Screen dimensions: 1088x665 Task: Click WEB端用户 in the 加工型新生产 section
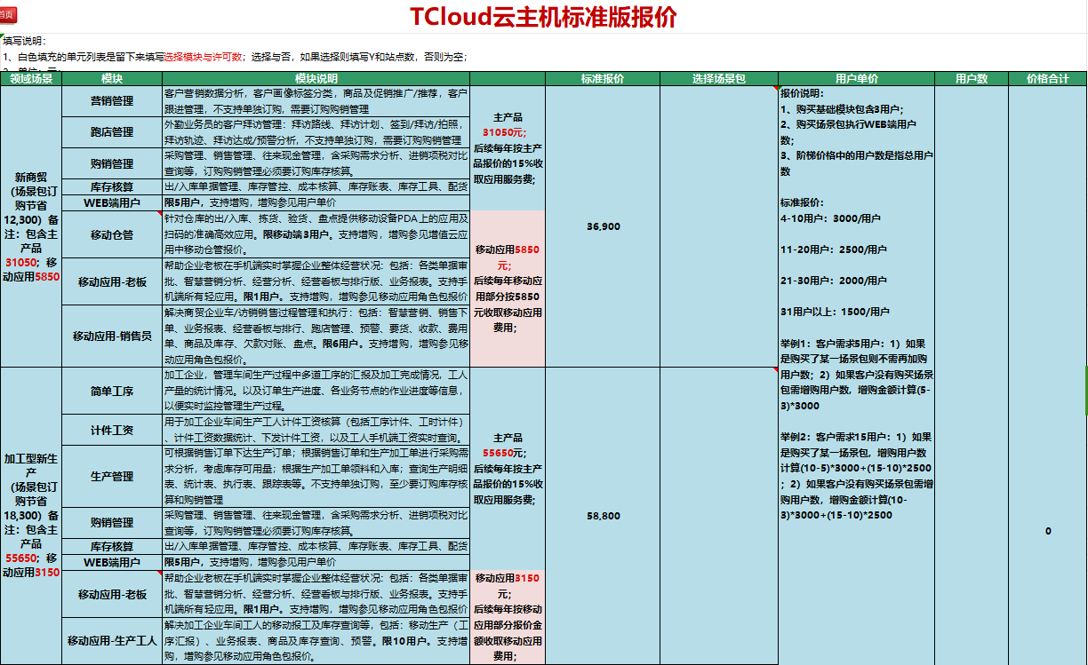(x=112, y=562)
